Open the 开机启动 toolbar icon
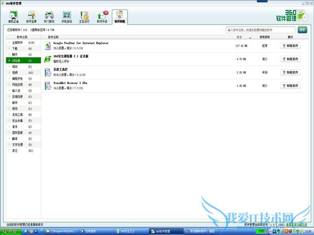 (66, 17)
